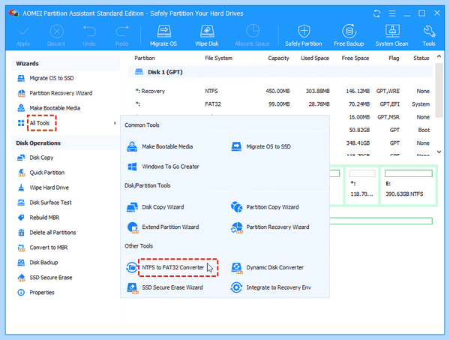The height and width of the screenshot is (340, 450).
Task: Launch Disk Copy Wizard from popup
Action: coord(163,207)
